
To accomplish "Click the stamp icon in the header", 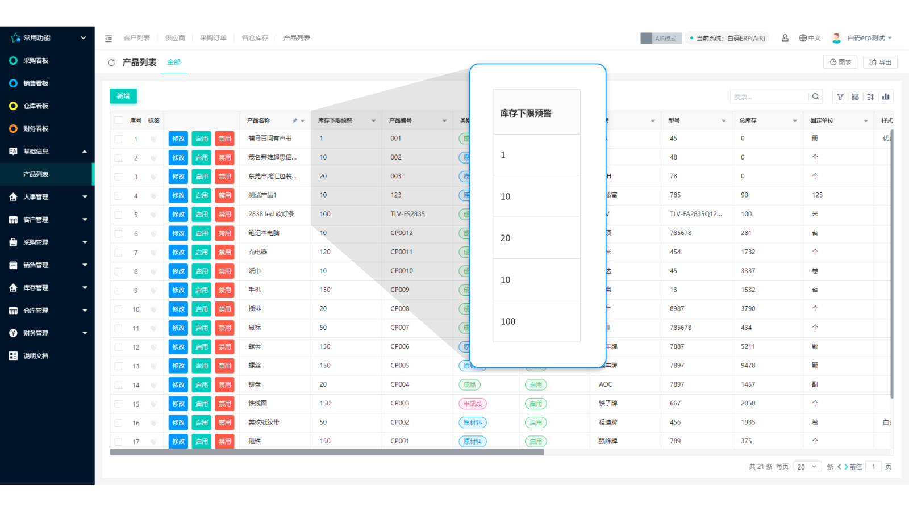I will (x=785, y=37).
